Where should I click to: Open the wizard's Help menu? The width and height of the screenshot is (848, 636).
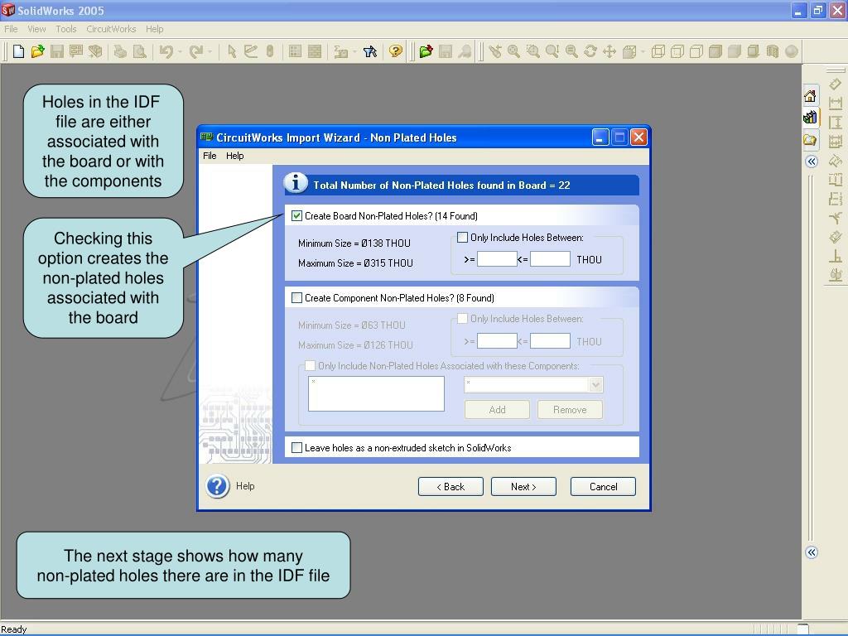[234, 156]
